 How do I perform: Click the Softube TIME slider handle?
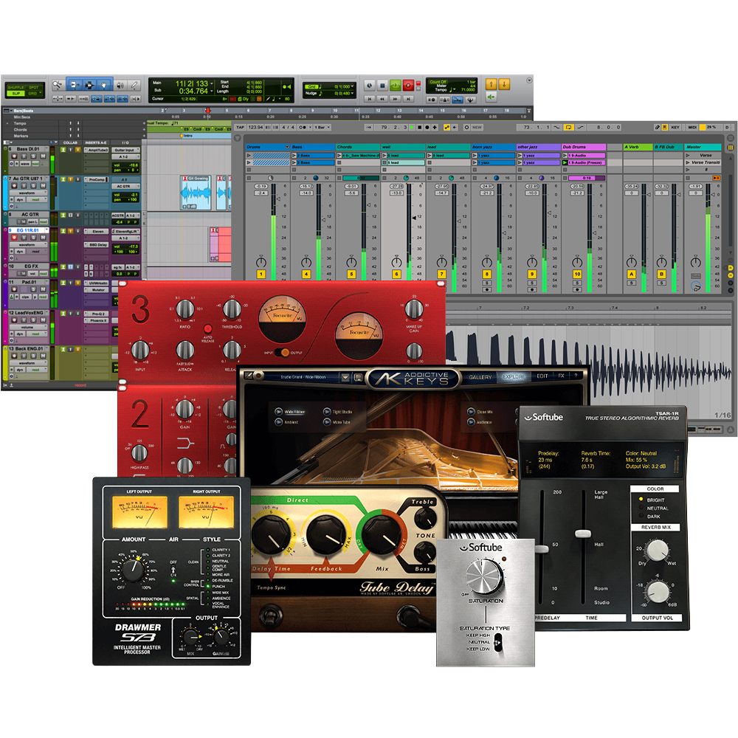pos(583,534)
